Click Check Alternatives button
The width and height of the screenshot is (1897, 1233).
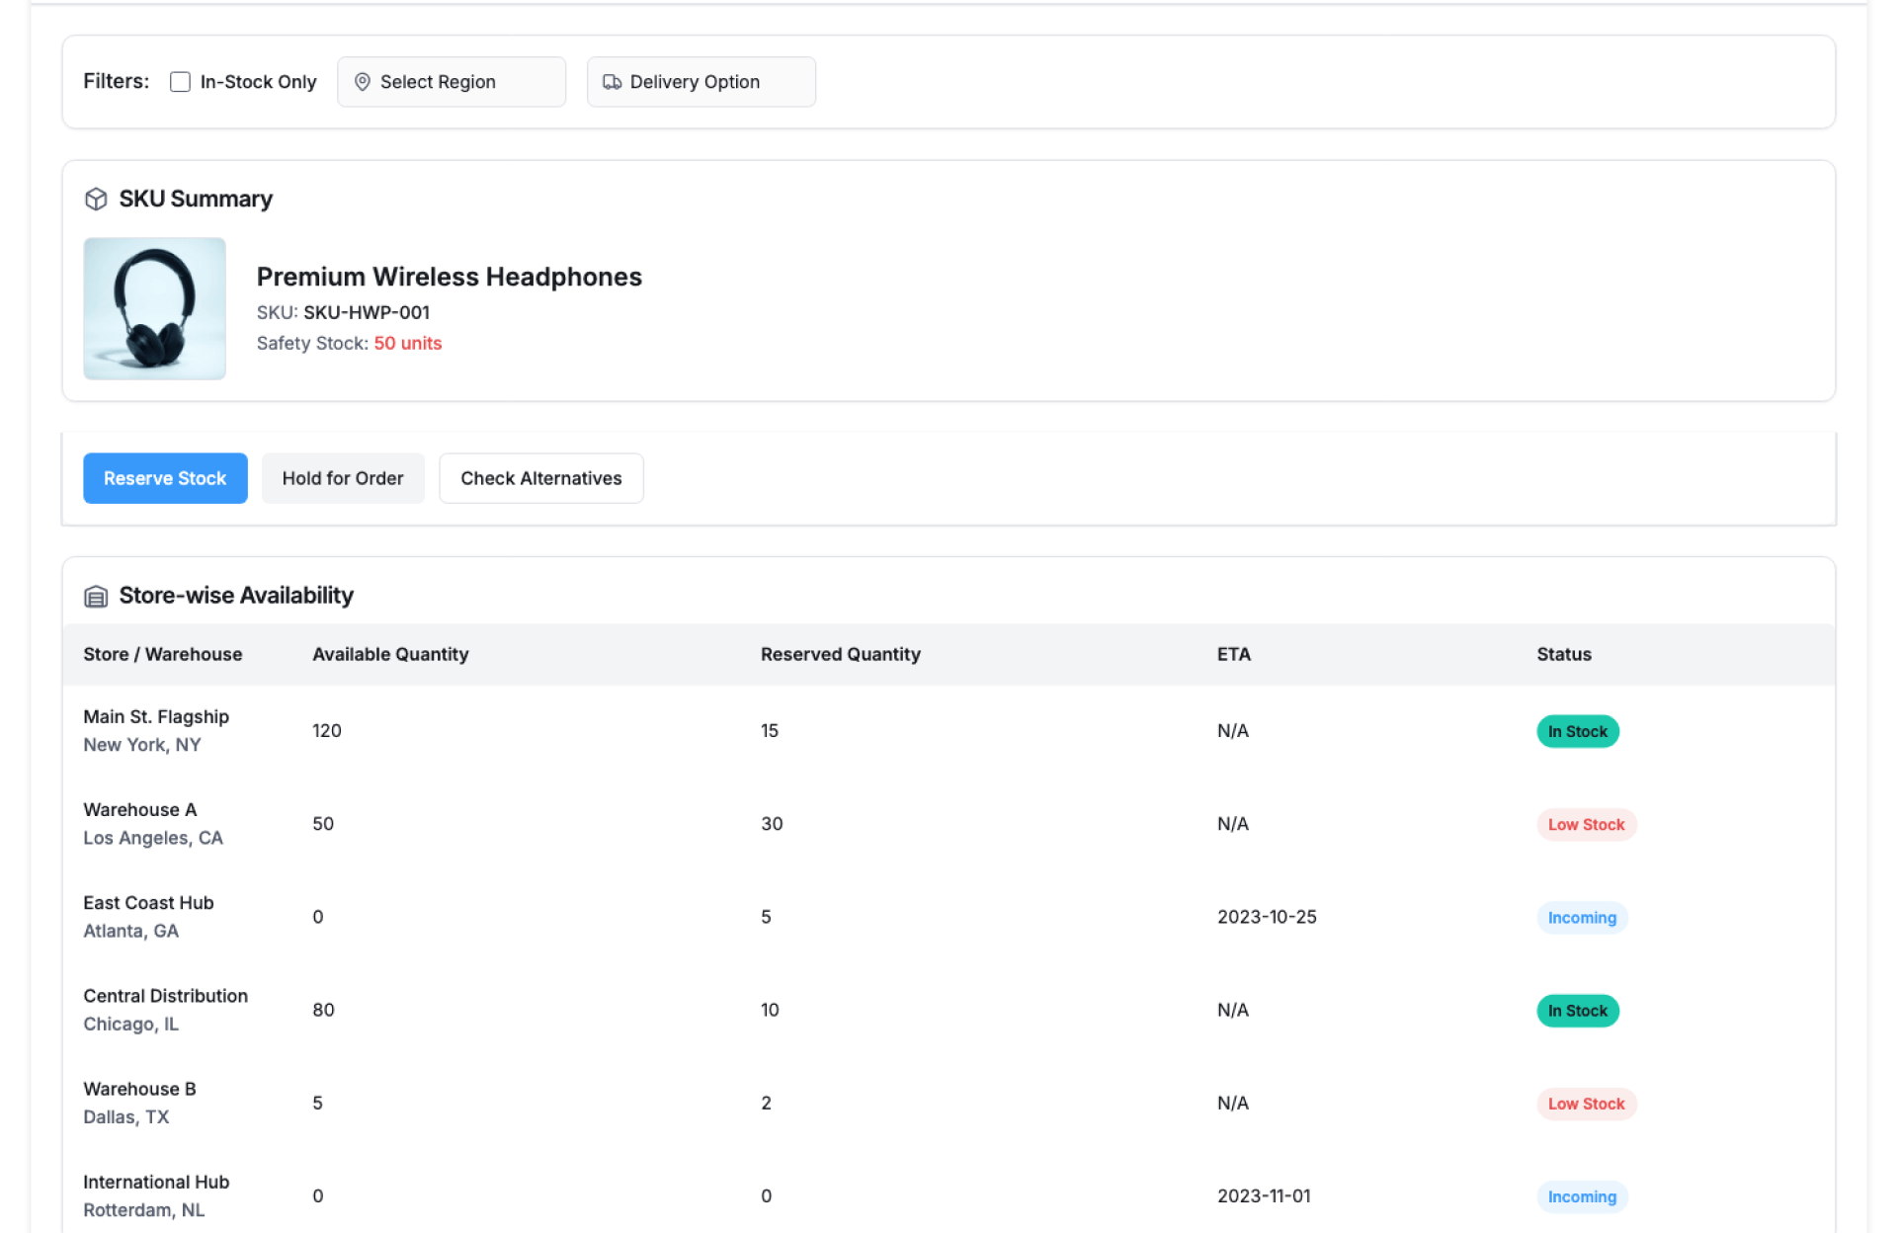[540, 478]
